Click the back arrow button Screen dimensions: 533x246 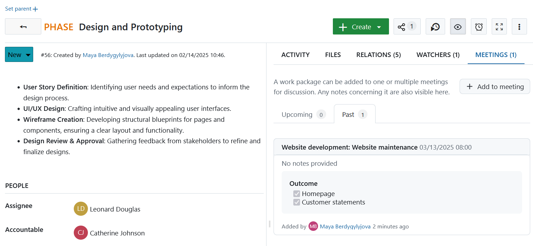coord(23,27)
